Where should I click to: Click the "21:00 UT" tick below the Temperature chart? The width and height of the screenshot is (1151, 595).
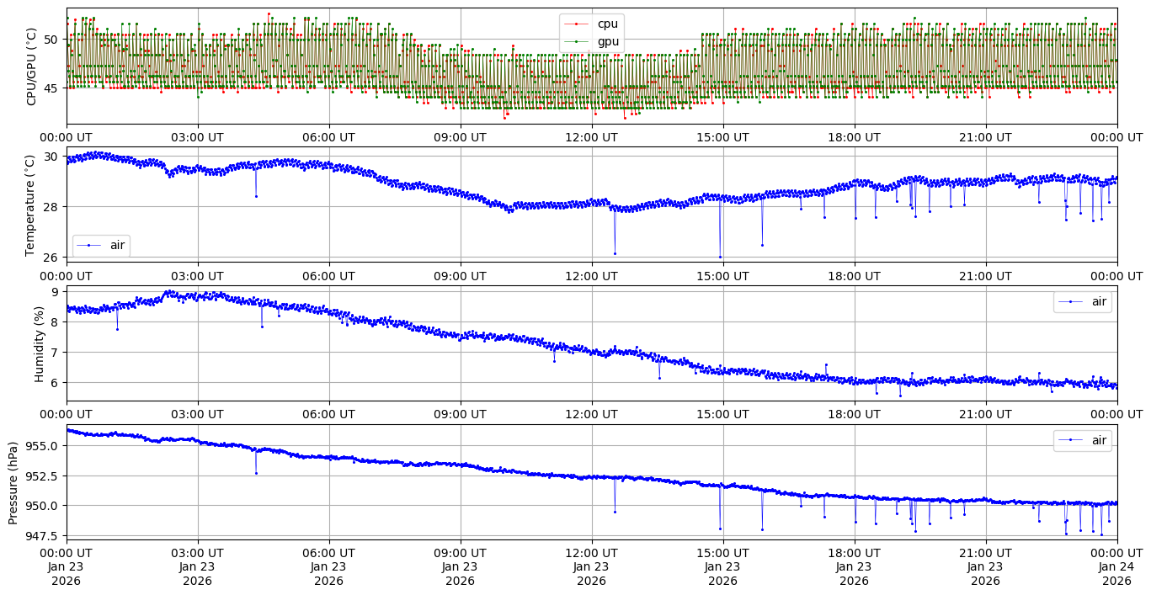click(x=985, y=275)
